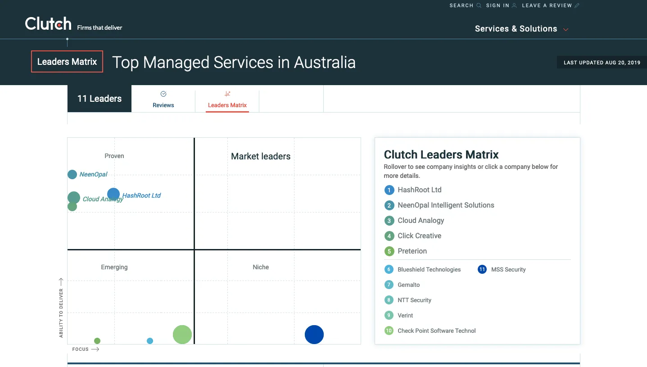Image resolution: width=647 pixels, height=367 pixels.
Task: Click the sign in user icon
Action: tap(514, 5)
